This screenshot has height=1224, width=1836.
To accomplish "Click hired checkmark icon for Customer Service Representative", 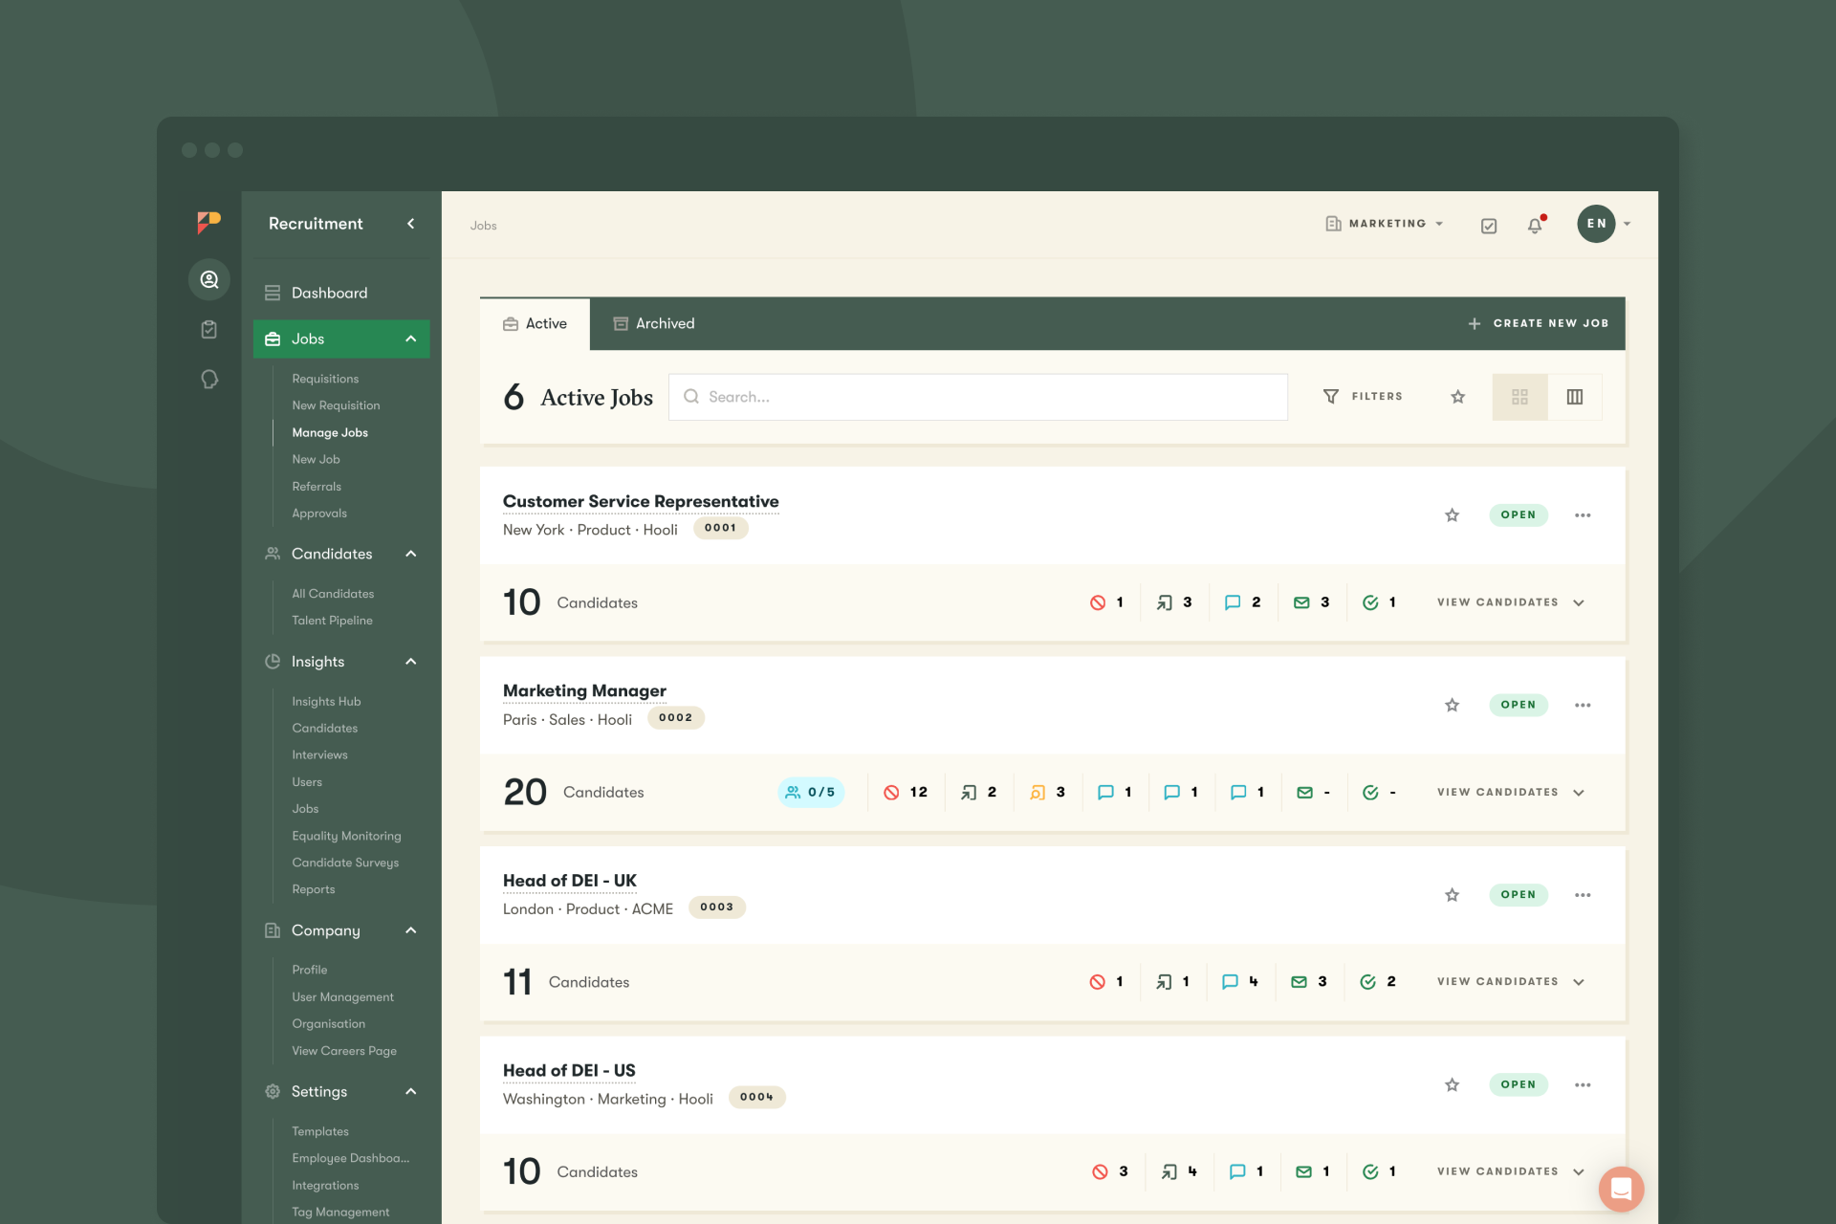I will point(1370,602).
